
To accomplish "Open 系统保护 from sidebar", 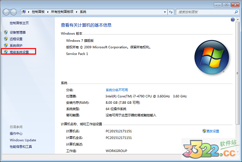I will (x=16, y=45).
